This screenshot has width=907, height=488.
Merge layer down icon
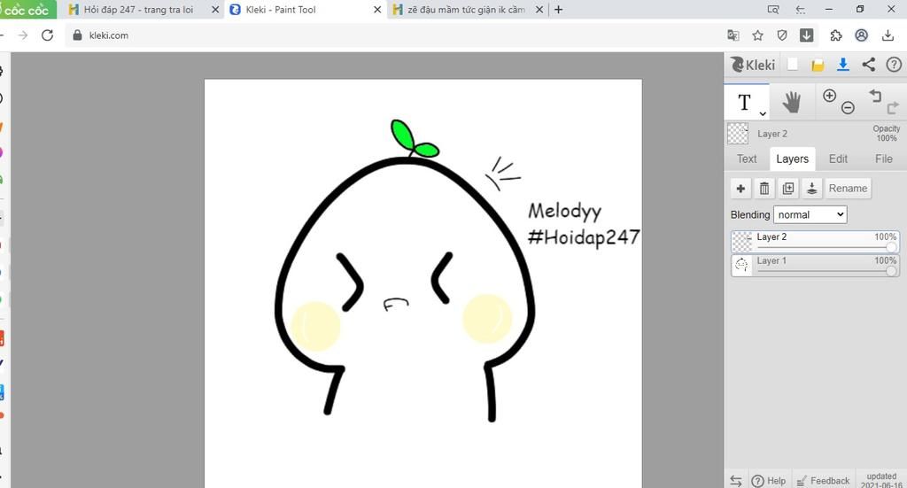(811, 189)
